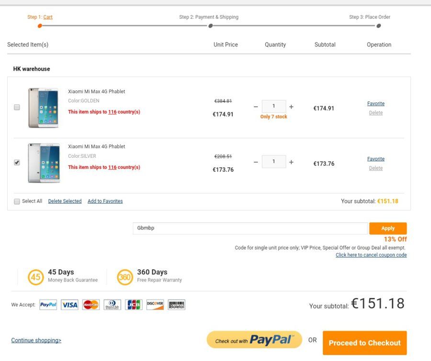Click the PayPal payment icon
Screen dimensions: 431x361
(x=48, y=305)
